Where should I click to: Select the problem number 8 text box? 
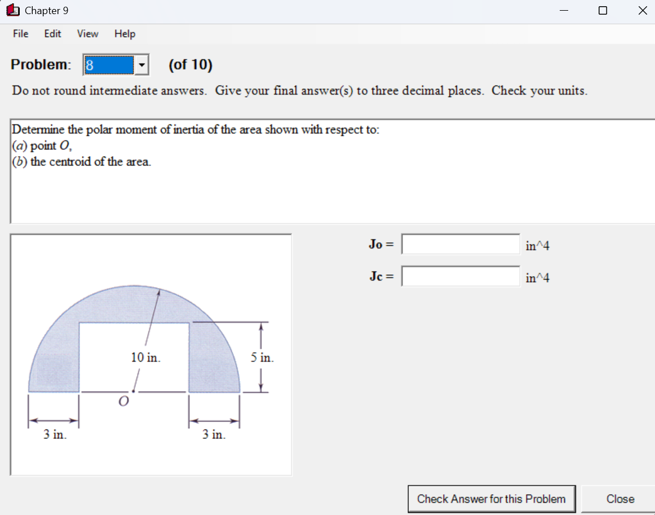coord(110,65)
